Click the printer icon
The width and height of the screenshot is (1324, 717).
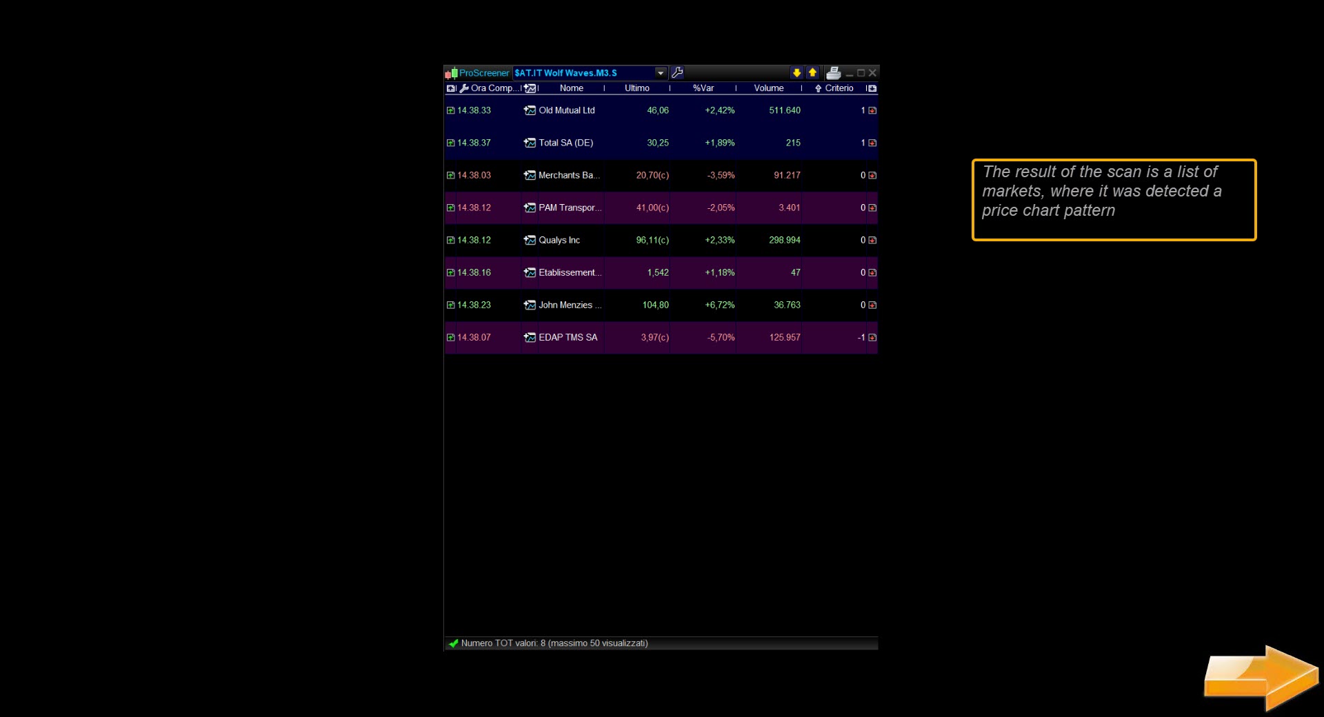(833, 72)
